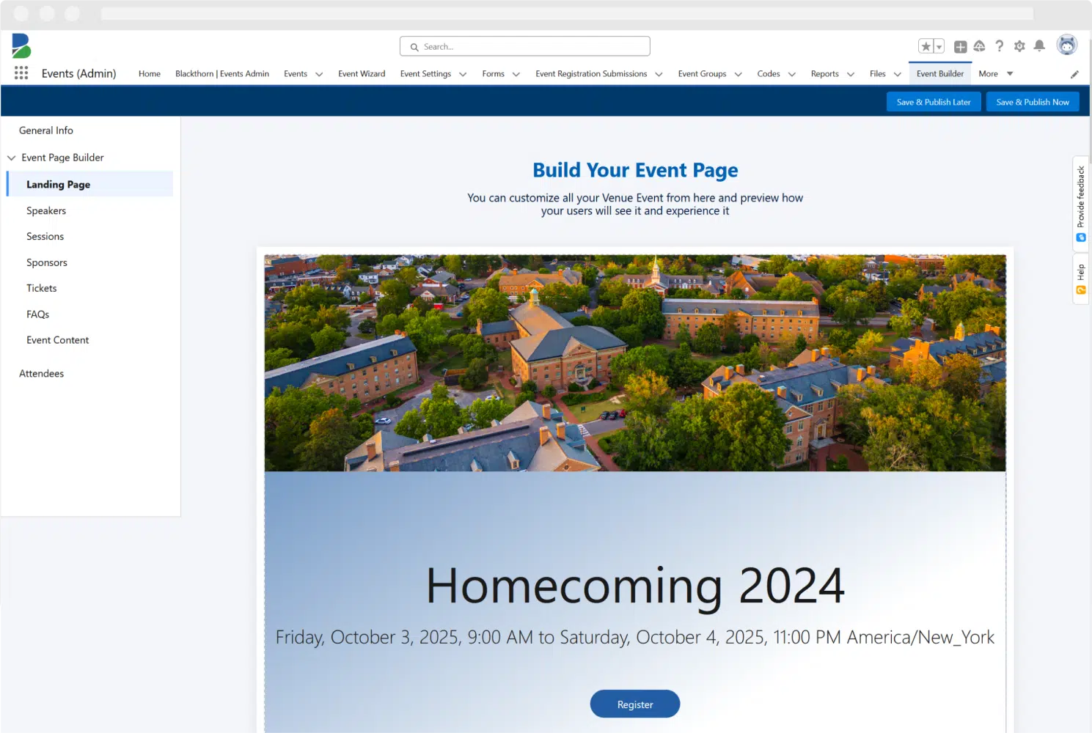
Task: Open the Help side tab
Action: click(1080, 279)
